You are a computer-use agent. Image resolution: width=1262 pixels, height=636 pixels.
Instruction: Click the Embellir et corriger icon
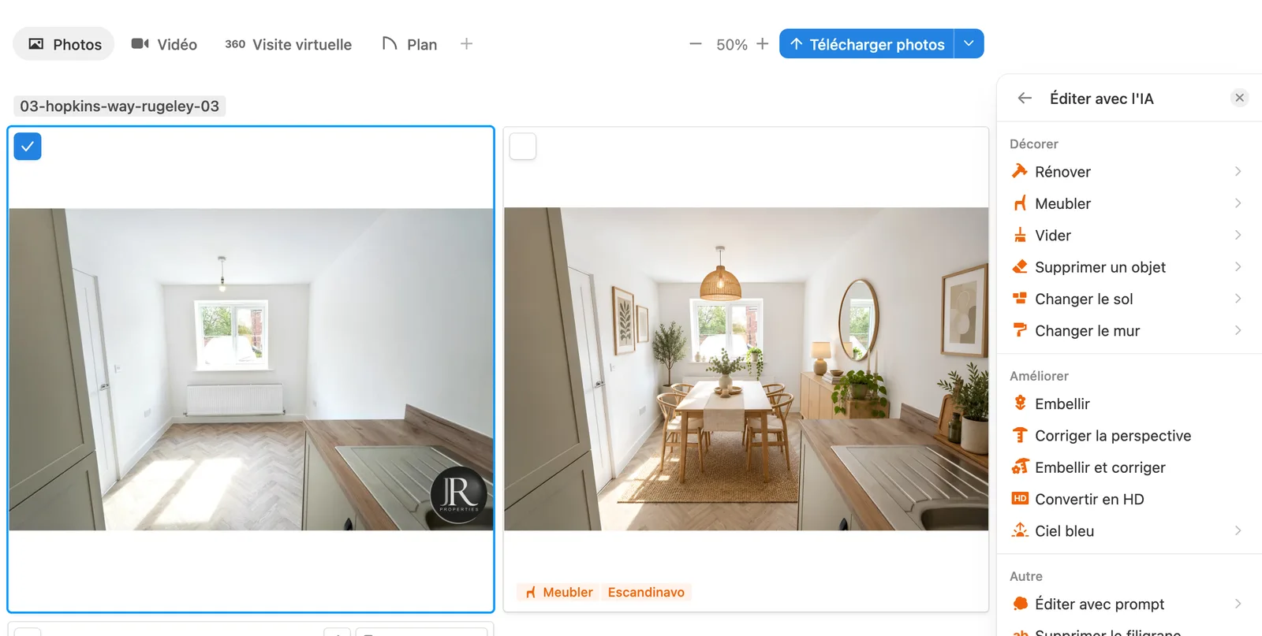1020,467
